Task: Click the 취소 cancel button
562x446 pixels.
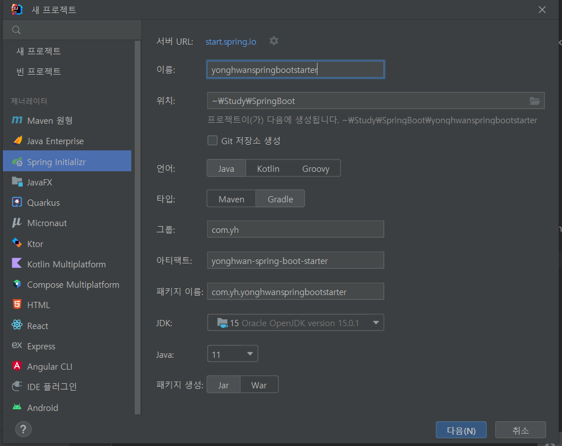Action: (521, 430)
